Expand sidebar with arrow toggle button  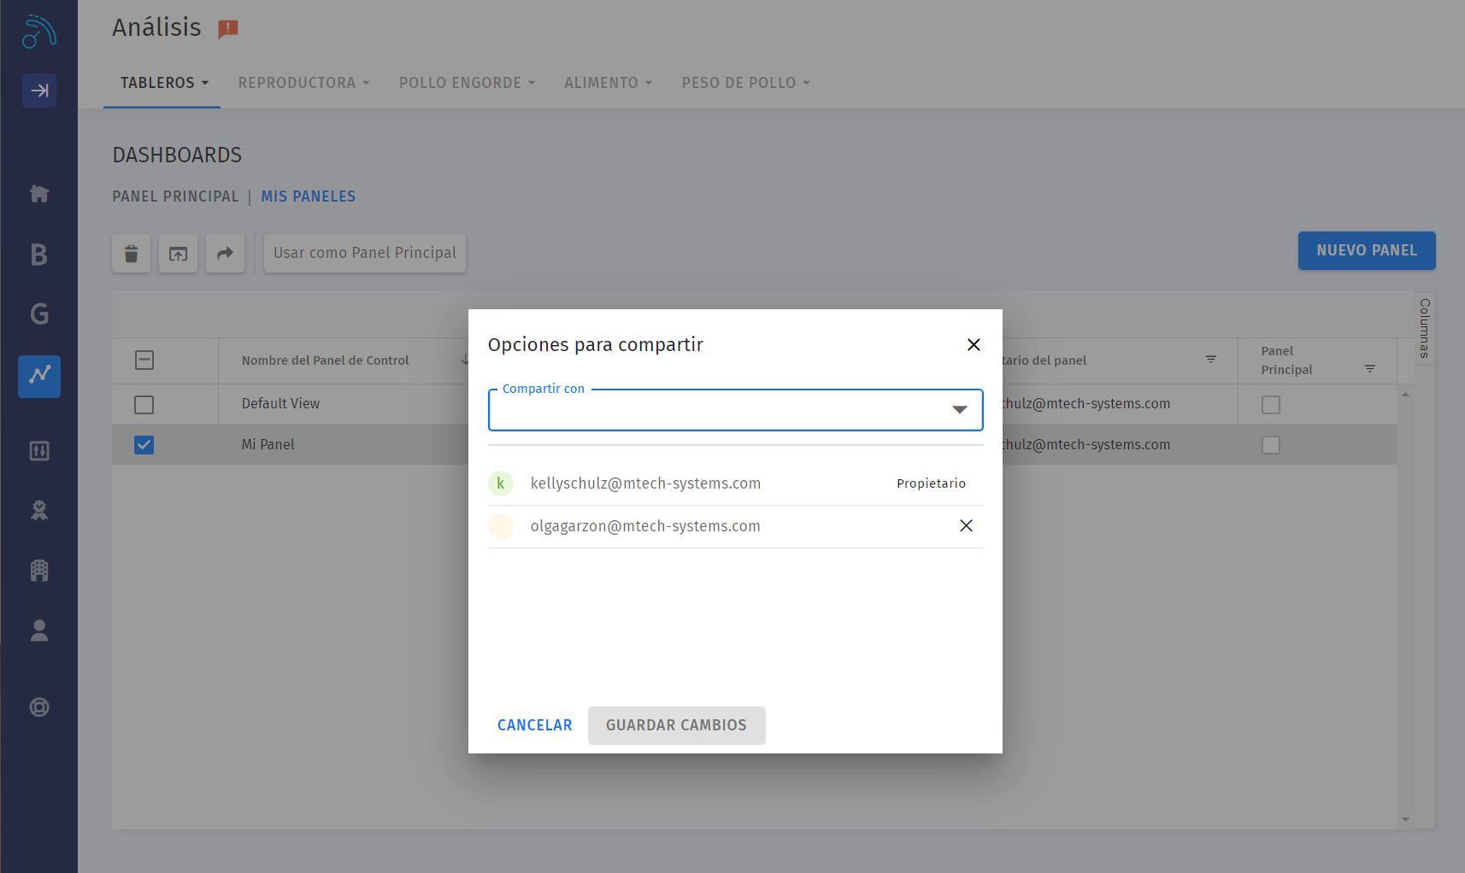coord(39,90)
